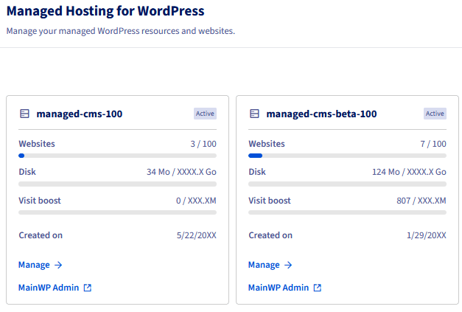This screenshot has height=312, width=462.
Task: Click the '124 Mo / XXXX.X Go' disk value
Action: (409, 172)
